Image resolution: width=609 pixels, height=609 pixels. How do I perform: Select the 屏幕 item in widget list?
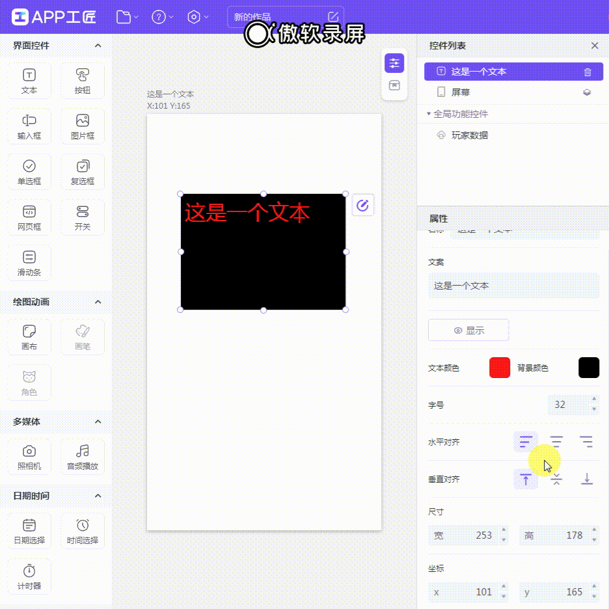click(513, 92)
